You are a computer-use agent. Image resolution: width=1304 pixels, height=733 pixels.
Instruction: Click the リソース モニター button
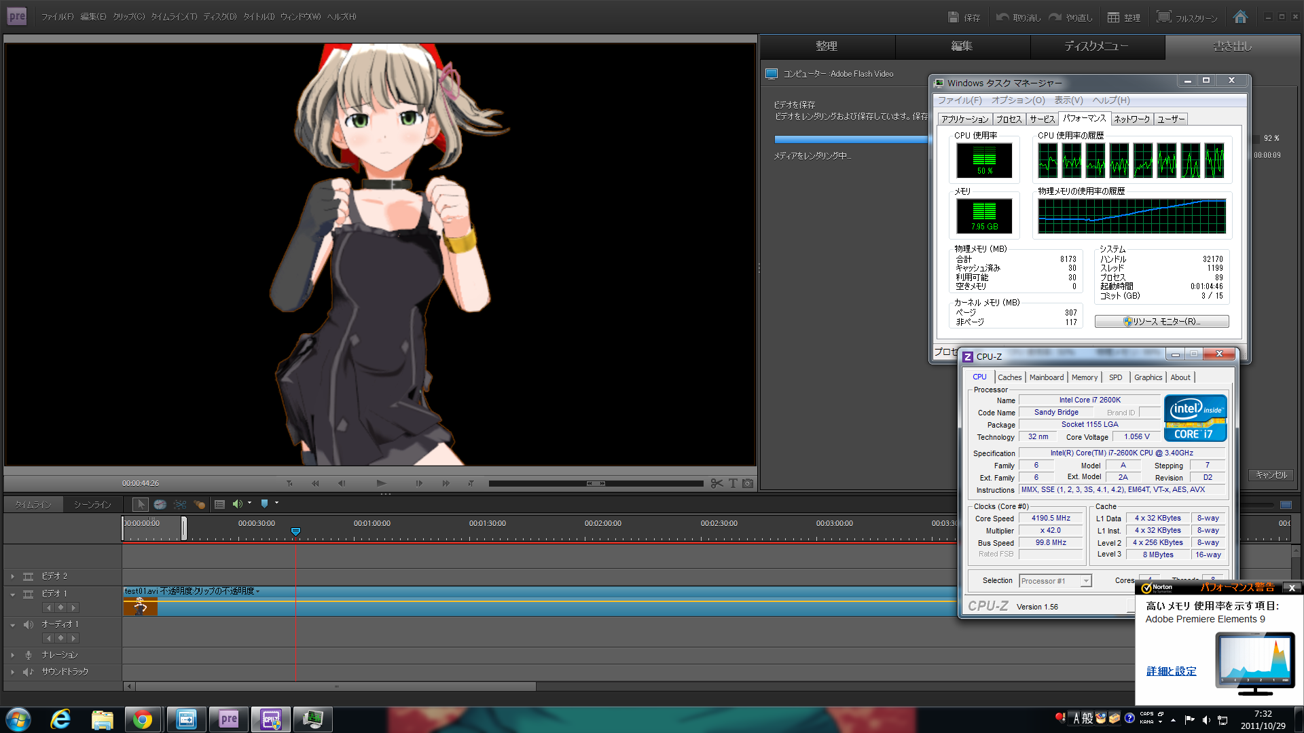pyautogui.click(x=1161, y=322)
